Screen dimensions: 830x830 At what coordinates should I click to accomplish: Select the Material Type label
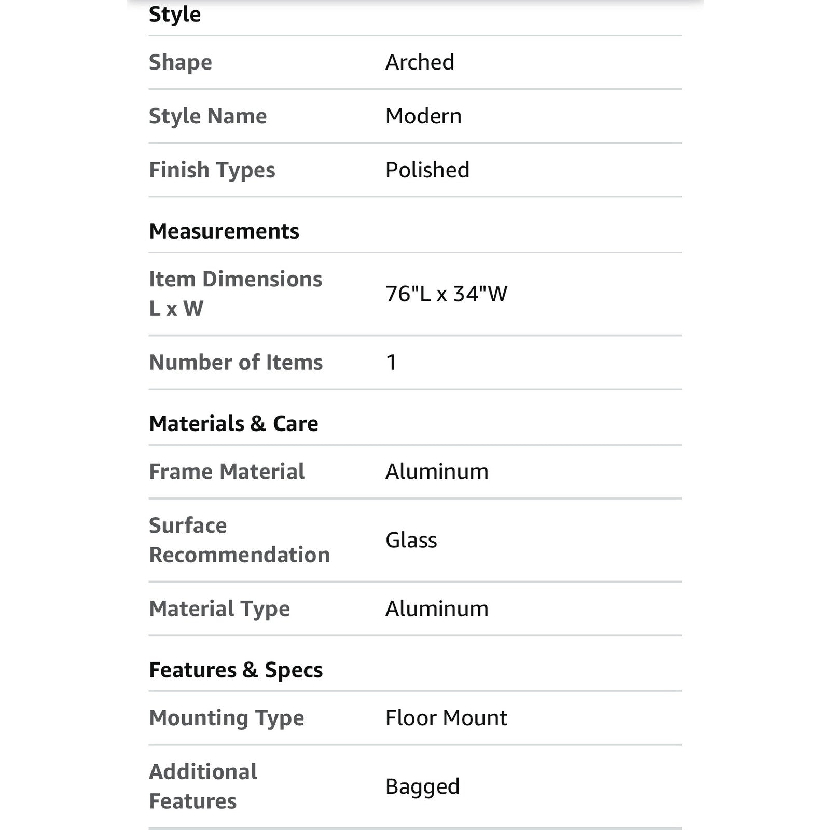tap(219, 610)
